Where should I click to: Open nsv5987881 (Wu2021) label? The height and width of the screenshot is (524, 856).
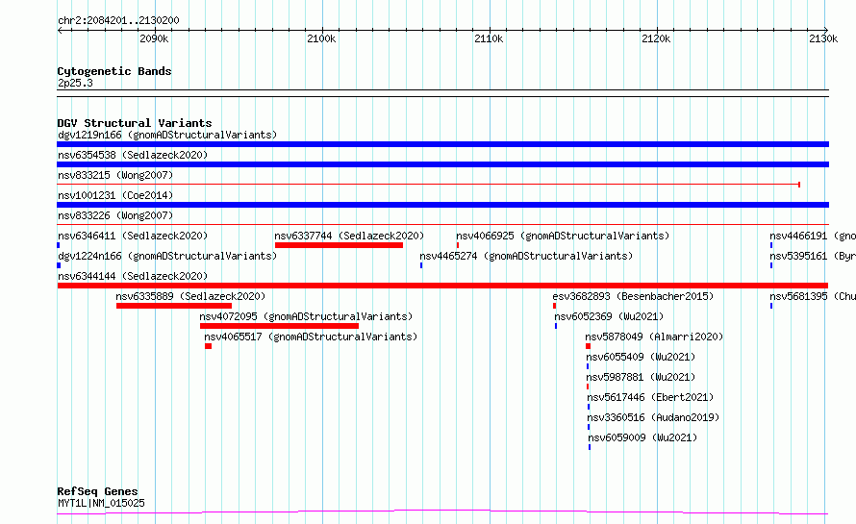coord(641,377)
